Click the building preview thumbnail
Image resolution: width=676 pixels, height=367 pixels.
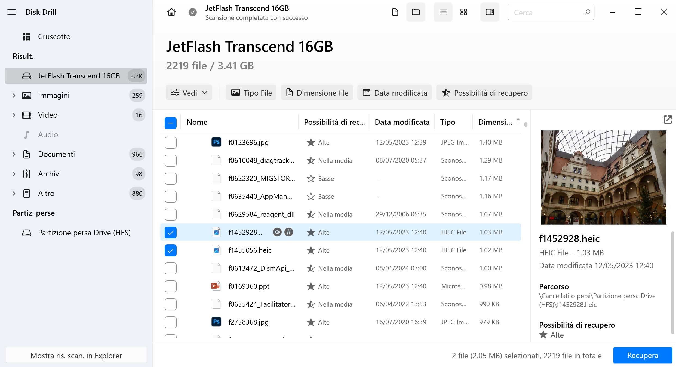603,178
